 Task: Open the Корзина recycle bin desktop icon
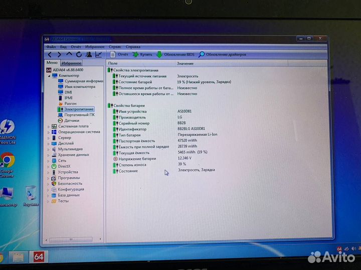click(x=31, y=196)
